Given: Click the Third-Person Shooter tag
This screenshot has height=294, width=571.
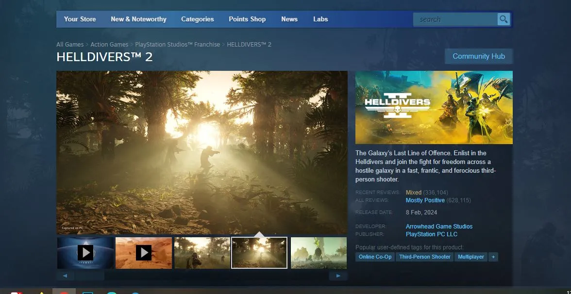Looking at the screenshot, I should tap(424, 257).
